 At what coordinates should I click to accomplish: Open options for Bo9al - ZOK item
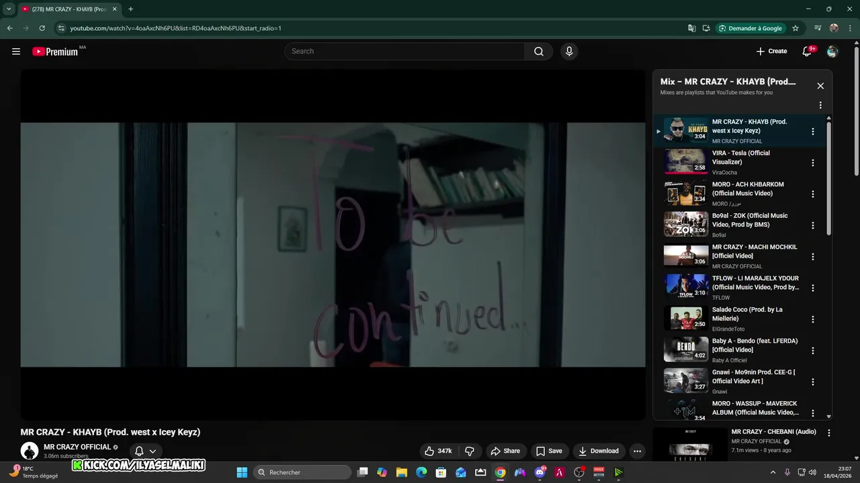(x=813, y=225)
